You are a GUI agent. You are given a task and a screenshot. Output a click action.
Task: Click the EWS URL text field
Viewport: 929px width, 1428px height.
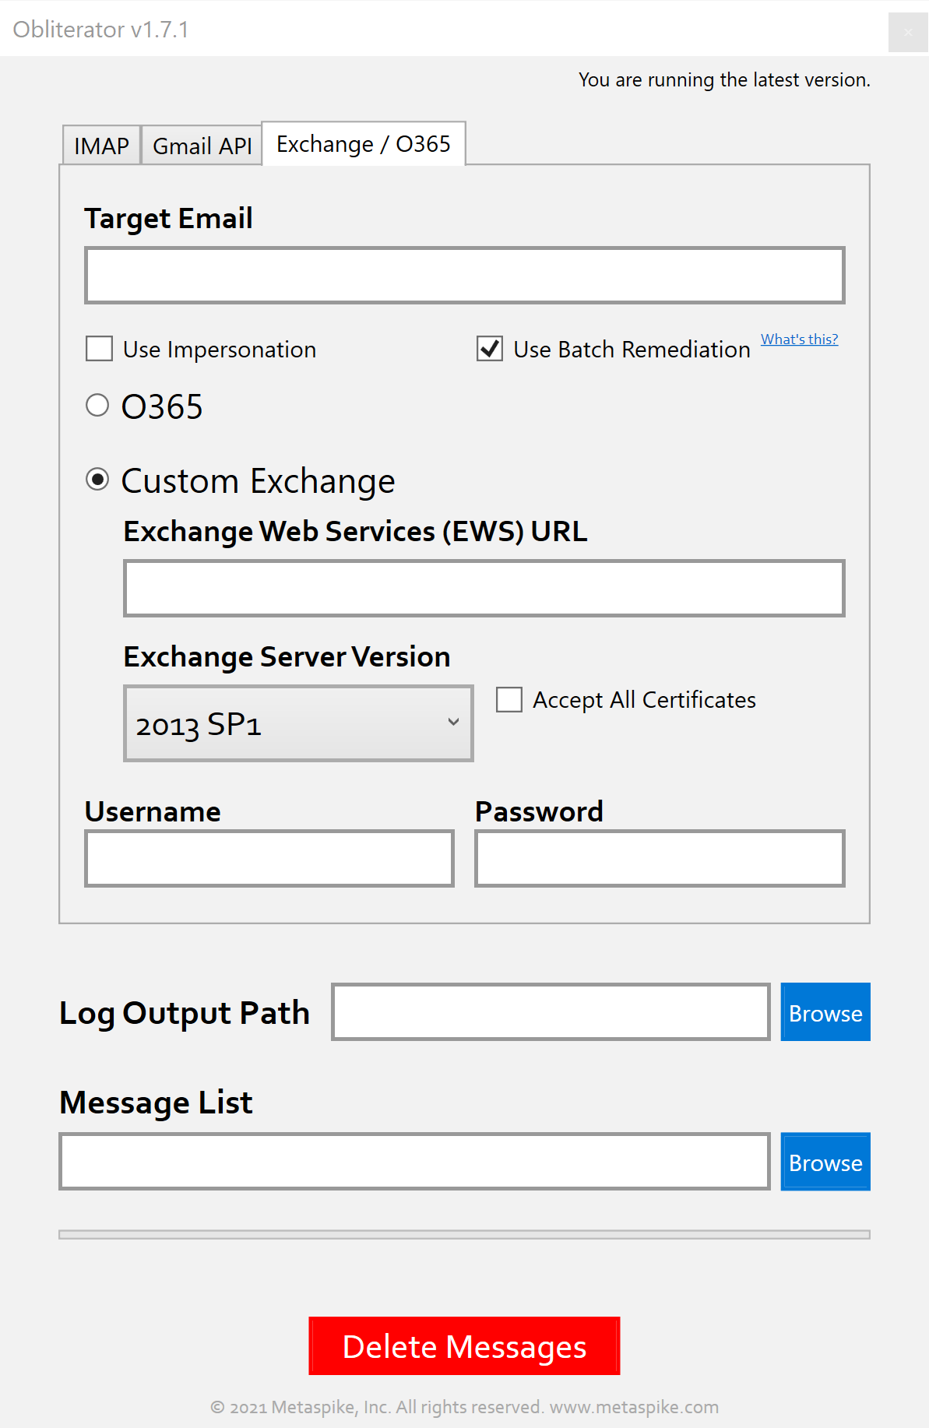point(484,589)
